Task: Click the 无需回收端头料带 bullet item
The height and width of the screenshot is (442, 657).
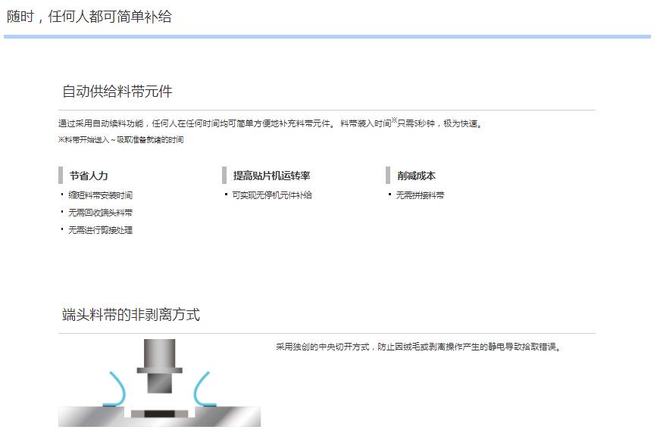Action: 100,213
